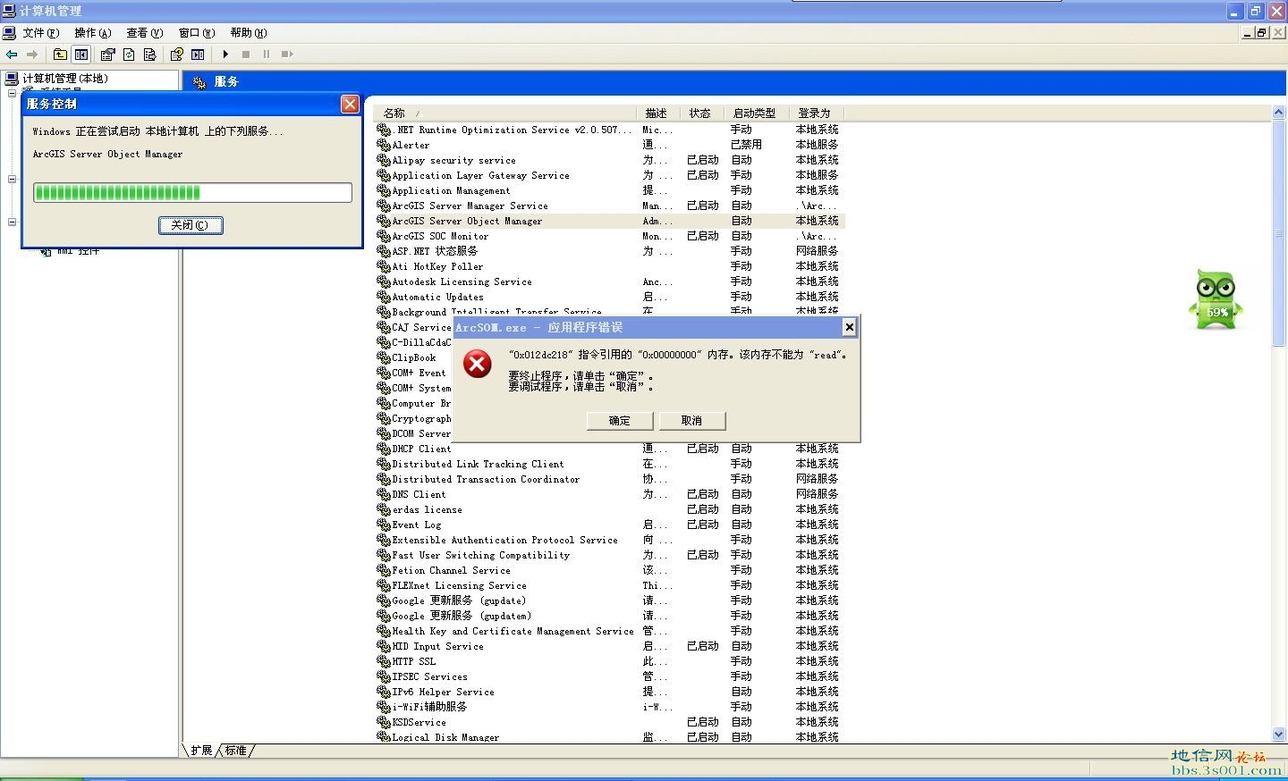The height and width of the screenshot is (781, 1288).
Task: Select ArcGIS Server Manager Service row
Action: pos(610,206)
